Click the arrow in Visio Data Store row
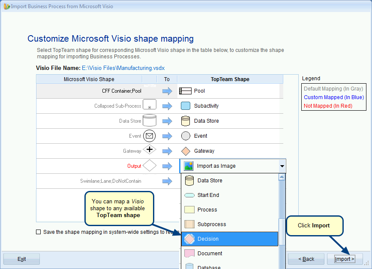The width and height of the screenshot is (372, 269). [x=167, y=121]
